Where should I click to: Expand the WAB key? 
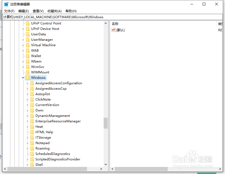(23, 51)
